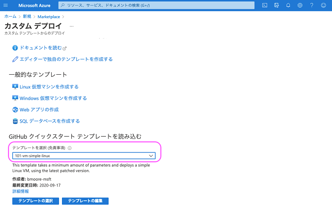Open the portal settings gear
332x209 pixels.
point(300,5)
